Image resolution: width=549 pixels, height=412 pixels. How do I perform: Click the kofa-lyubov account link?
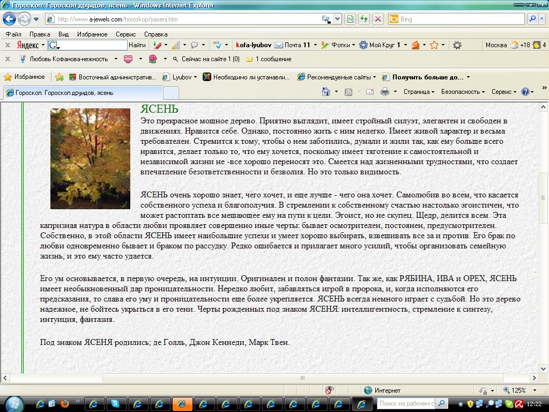point(254,45)
